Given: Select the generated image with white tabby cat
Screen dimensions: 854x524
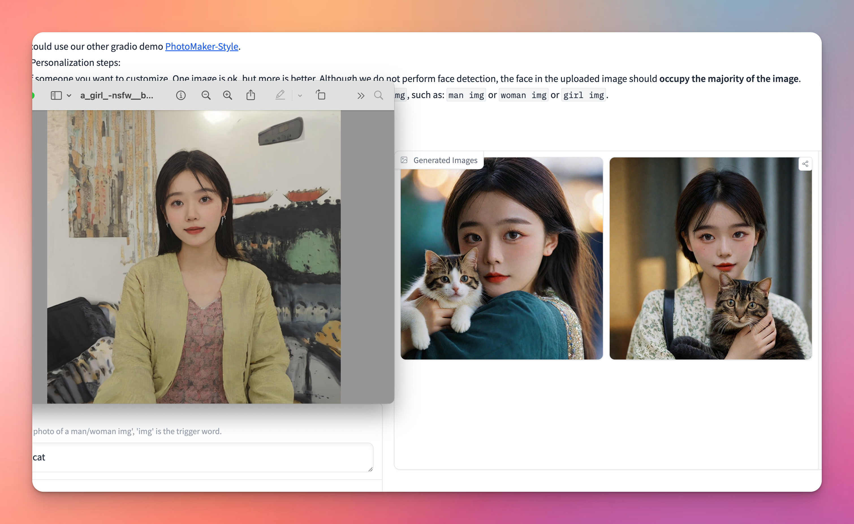Looking at the screenshot, I should (501, 258).
